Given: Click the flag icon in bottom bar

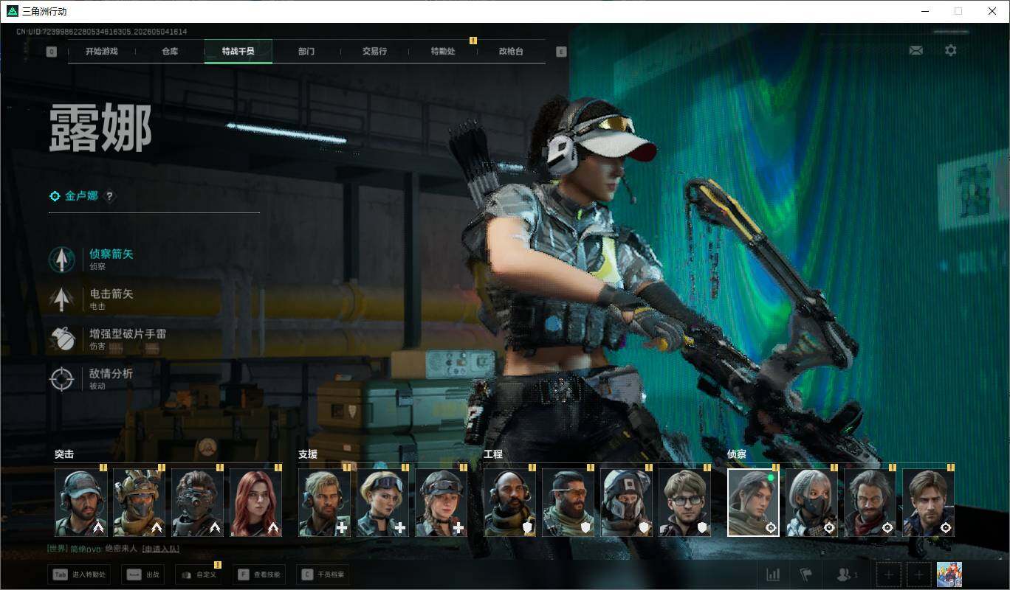Looking at the screenshot, I should click(x=805, y=575).
